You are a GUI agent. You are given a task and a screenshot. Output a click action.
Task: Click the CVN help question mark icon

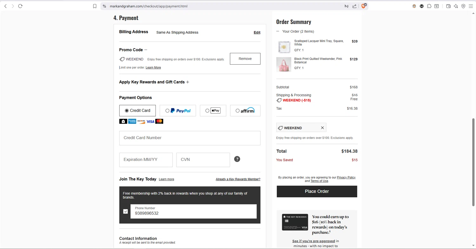(x=237, y=159)
